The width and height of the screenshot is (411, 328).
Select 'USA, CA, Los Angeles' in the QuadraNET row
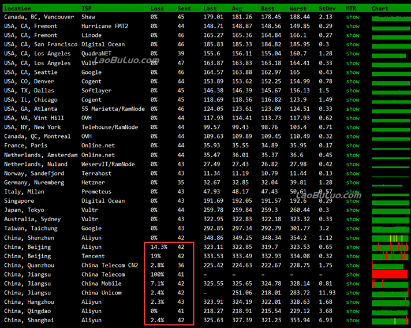(x=37, y=54)
